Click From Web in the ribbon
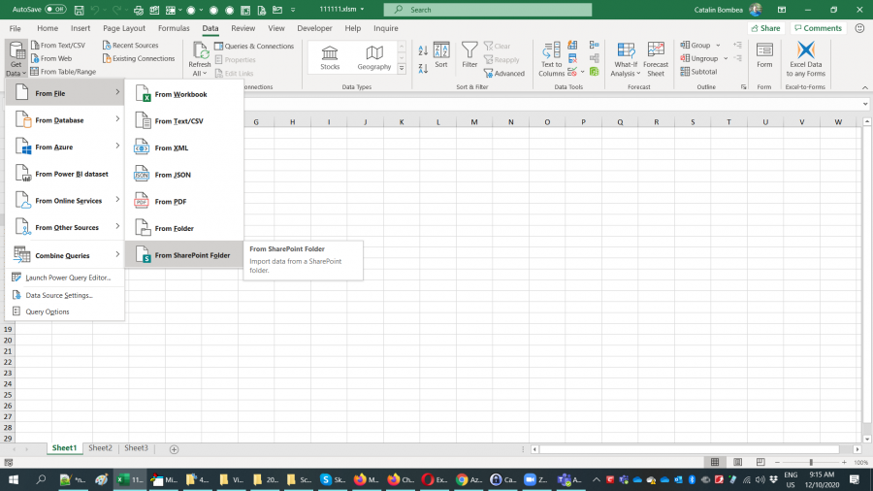The height and width of the screenshot is (491, 873). pyautogui.click(x=51, y=58)
